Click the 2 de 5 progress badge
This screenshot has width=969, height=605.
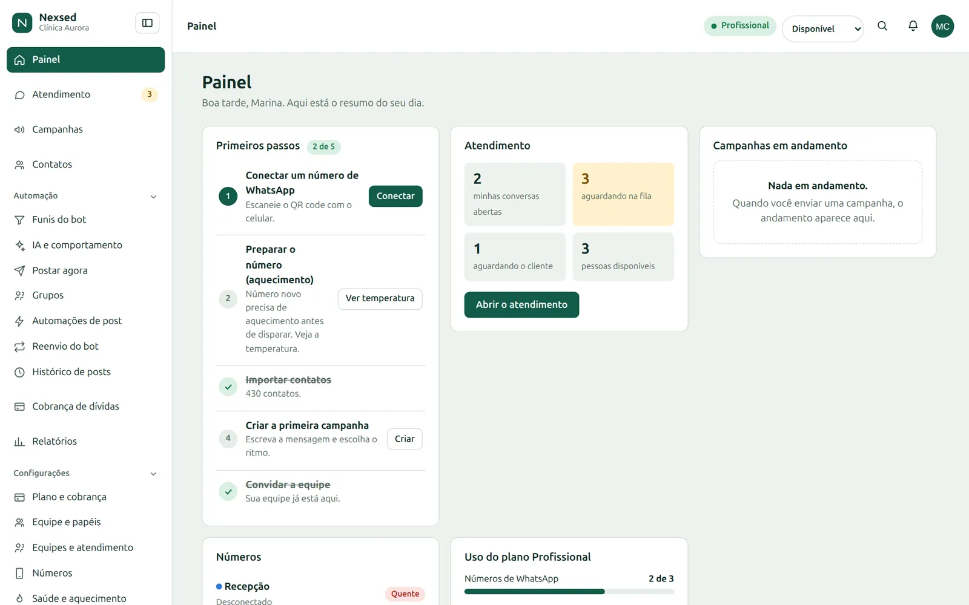[324, 146]
